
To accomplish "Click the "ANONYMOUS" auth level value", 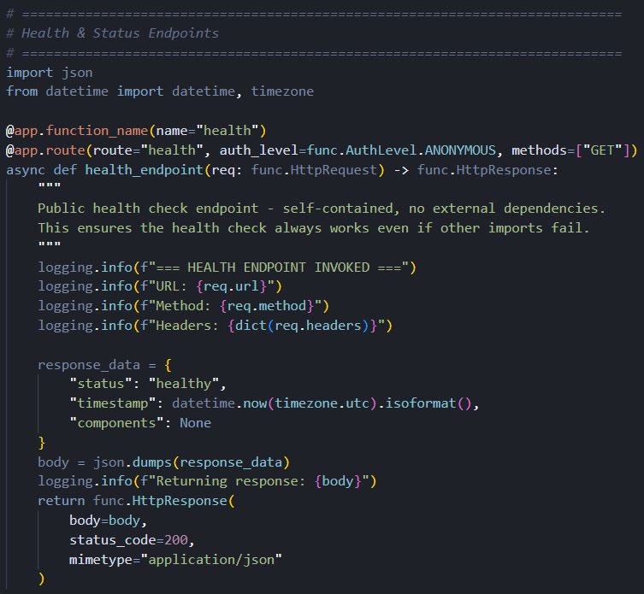I will click(x=460, y=150).
